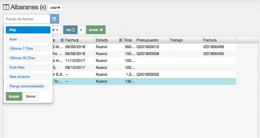This screenshot has width=260, height=138.
Task: Click the calendar icon next to date range
Action: click(54, 19)
